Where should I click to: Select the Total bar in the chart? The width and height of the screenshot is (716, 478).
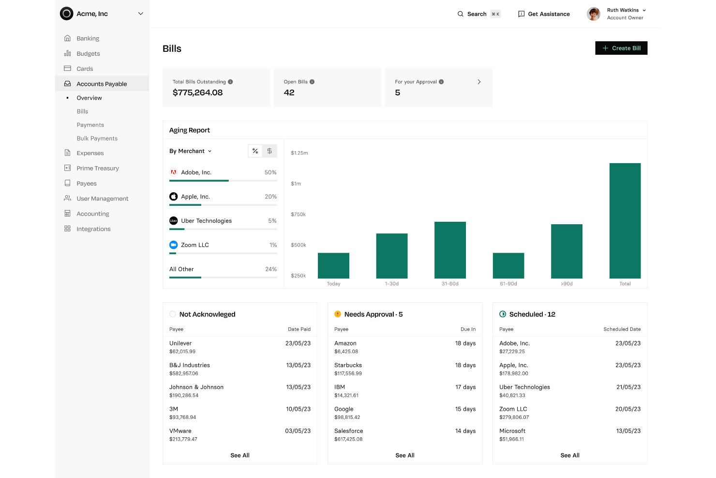[625, 221]
